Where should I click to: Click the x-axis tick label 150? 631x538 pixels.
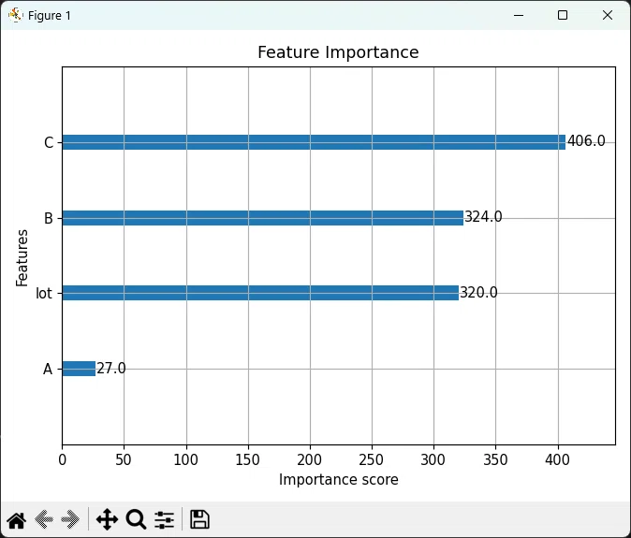(248, 459)
